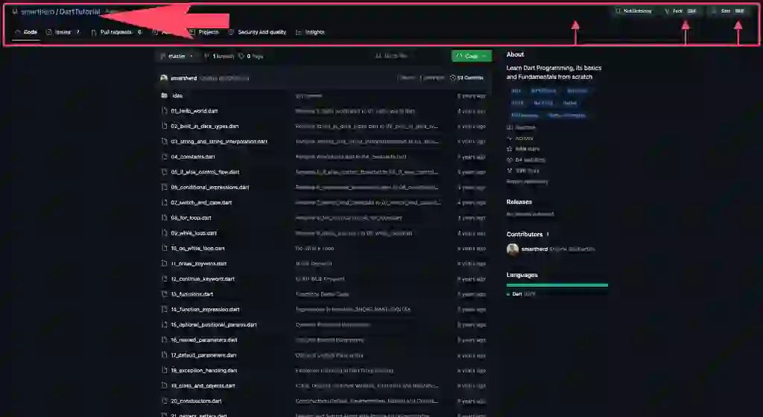
Task: Click the file icon beside 20_constructors.dart
Action: pos(165,401)
